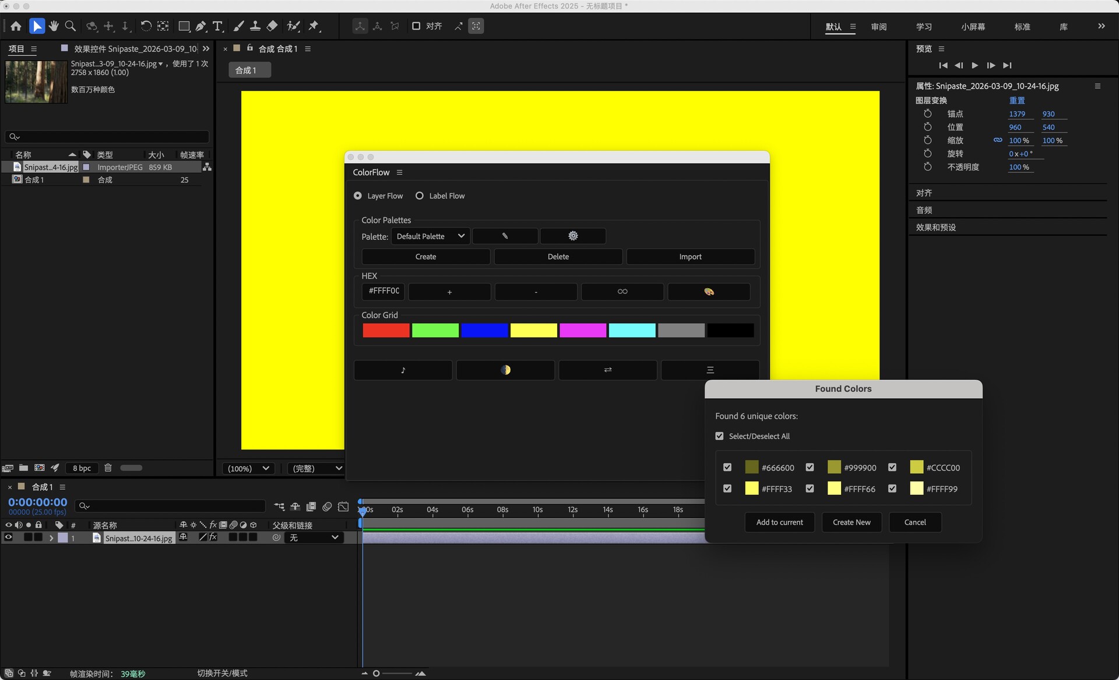Hide the Snipast layer with the eye toggle
1119x680 pixels.
[8, 537]
